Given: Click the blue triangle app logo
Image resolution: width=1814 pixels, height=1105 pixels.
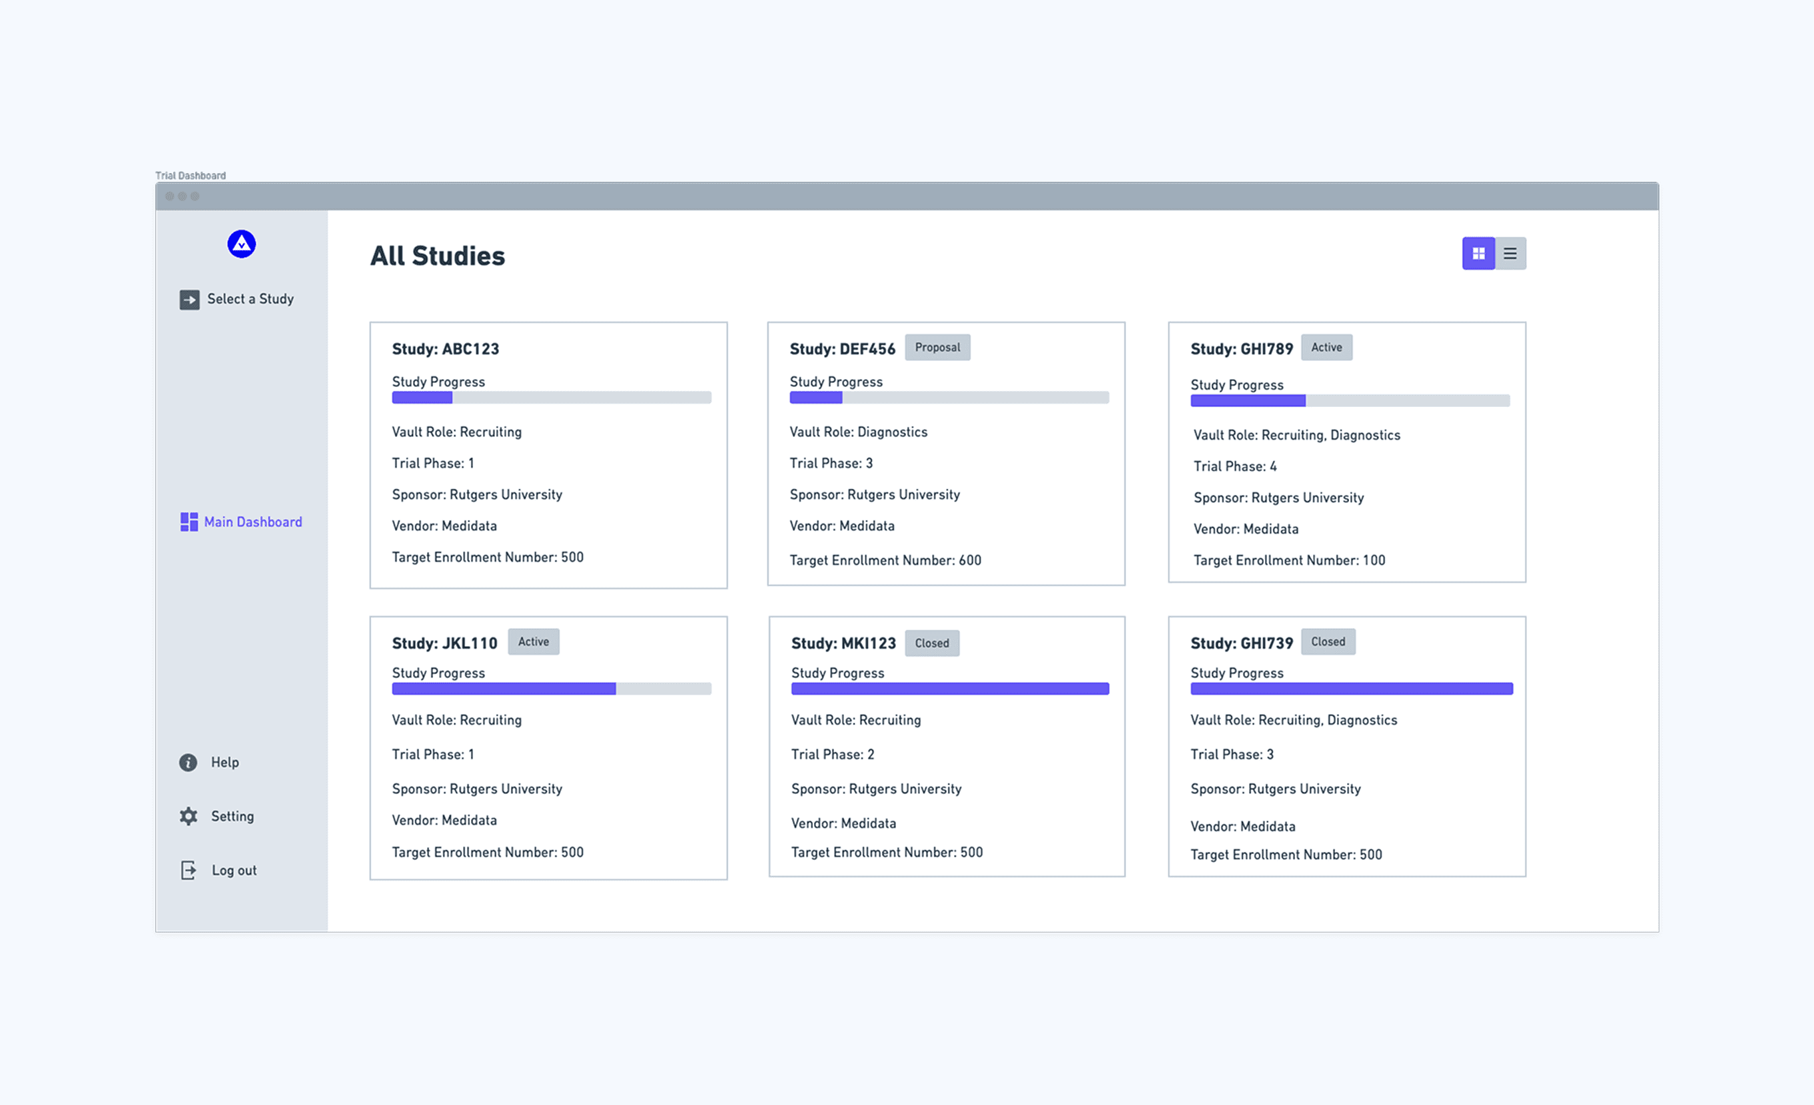Looking at the screenshot, I should click(241, 244).
